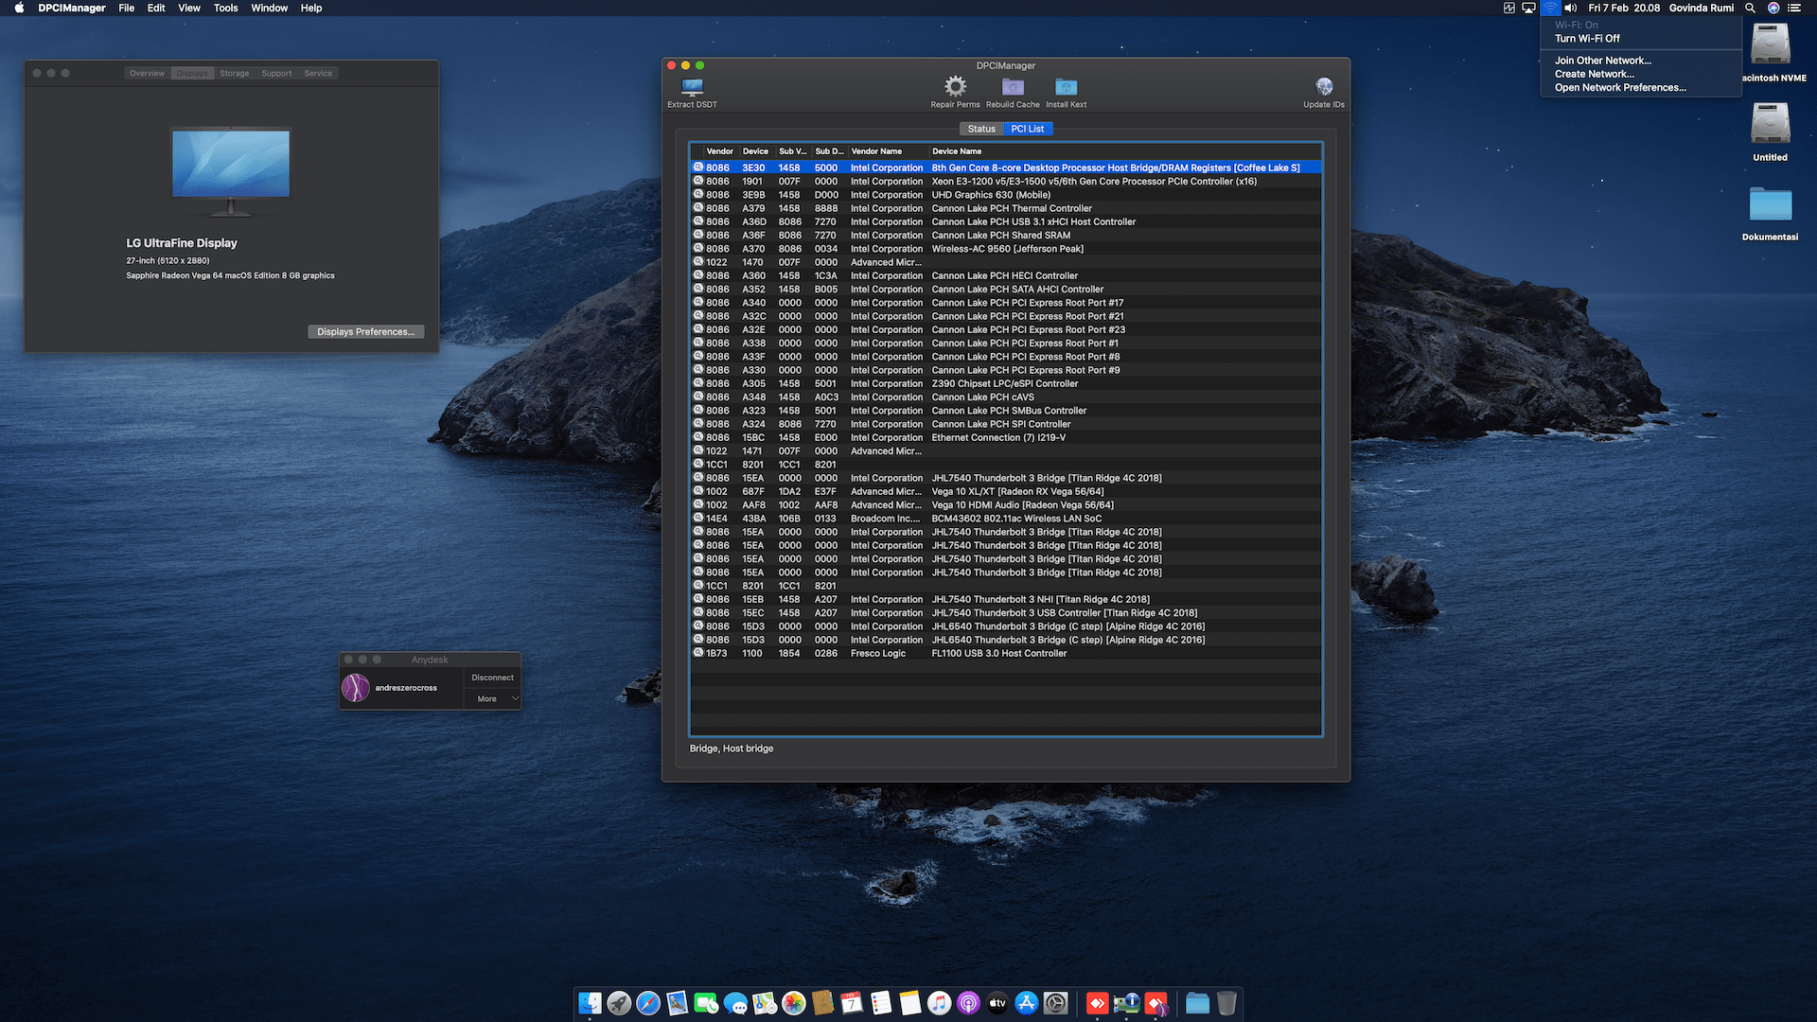Choose Open Network Preferences entry

(1620, 87)
